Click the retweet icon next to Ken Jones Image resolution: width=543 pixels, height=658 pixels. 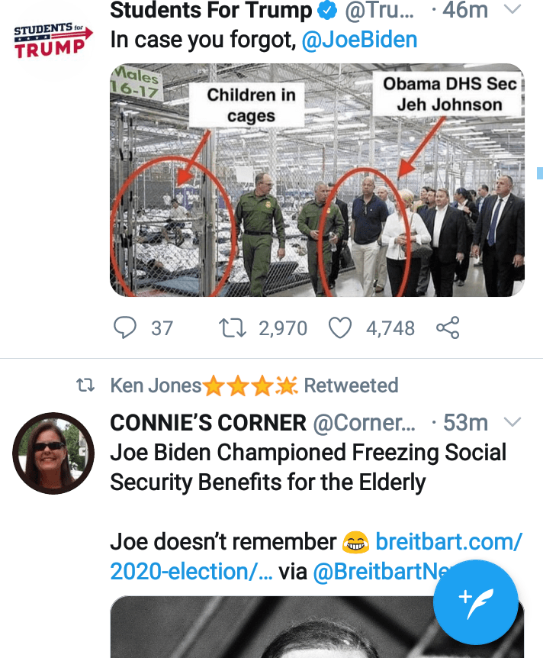[x=86, y=386]
